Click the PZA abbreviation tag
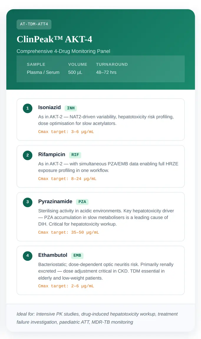The image size is (201, 339). point(82,202)
